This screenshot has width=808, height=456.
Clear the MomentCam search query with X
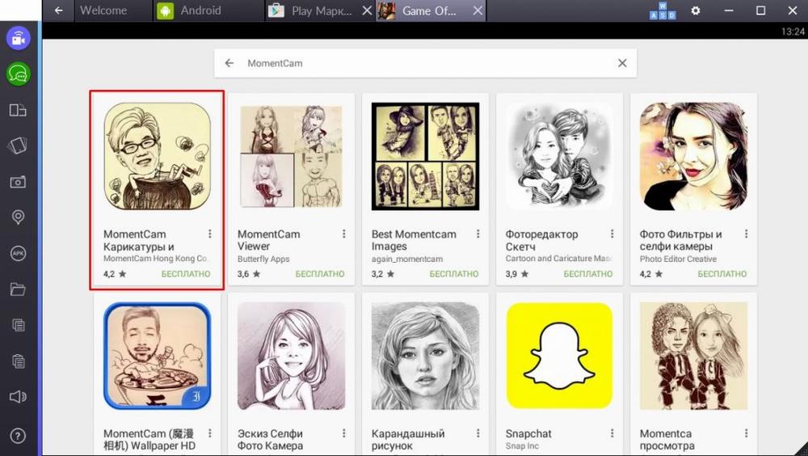tap(622, 63)
